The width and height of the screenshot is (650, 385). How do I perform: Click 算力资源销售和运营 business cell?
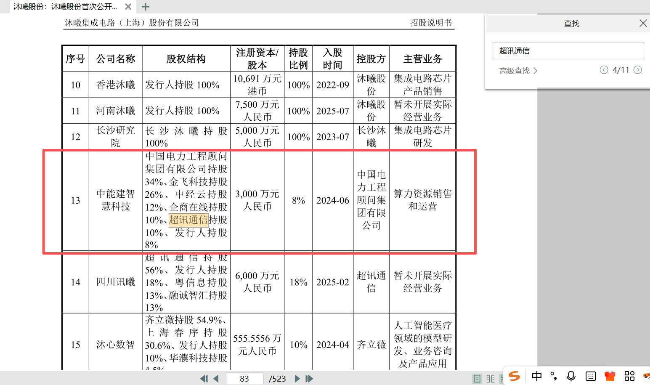click(x=423, y=200)
